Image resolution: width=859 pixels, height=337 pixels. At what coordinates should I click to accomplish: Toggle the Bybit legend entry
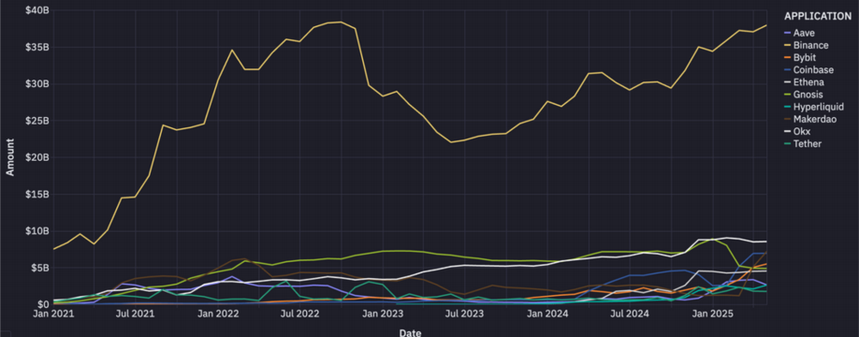pos(801,57)
